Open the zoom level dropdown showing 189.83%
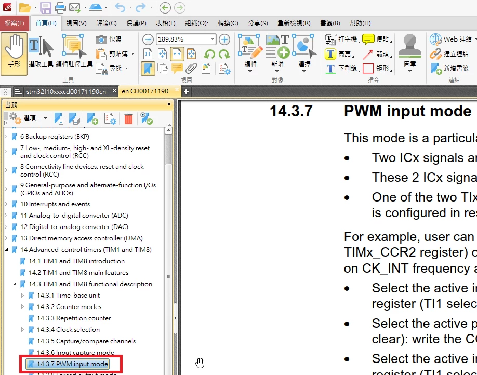477x375 pixels. (211, 39)
